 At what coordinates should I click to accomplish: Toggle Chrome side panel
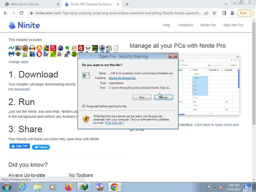pyautogui.click(x=224, y=13)
